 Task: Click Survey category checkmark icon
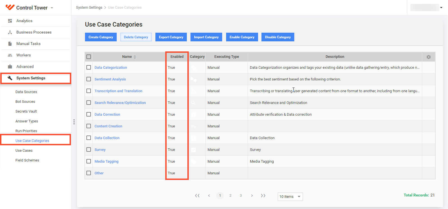click(x=194, y=150)
